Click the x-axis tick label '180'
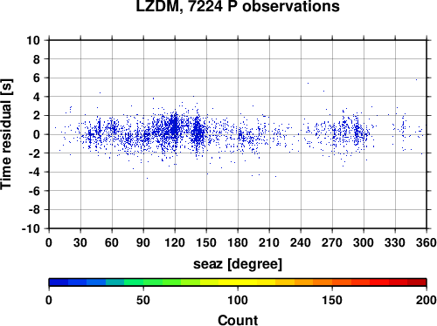 click(x=238, y=242)
